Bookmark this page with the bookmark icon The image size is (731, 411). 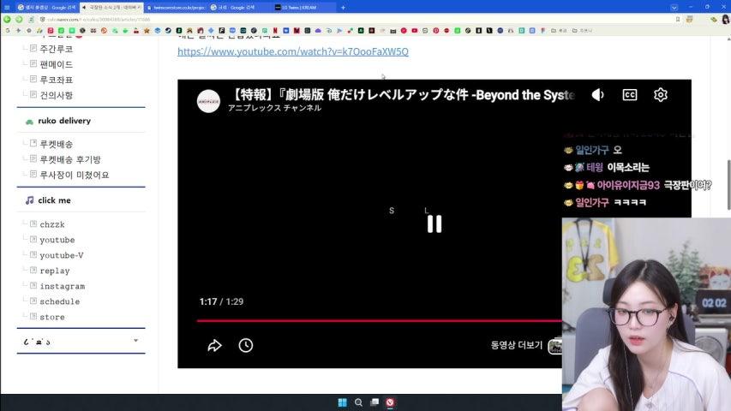point(677,19)
